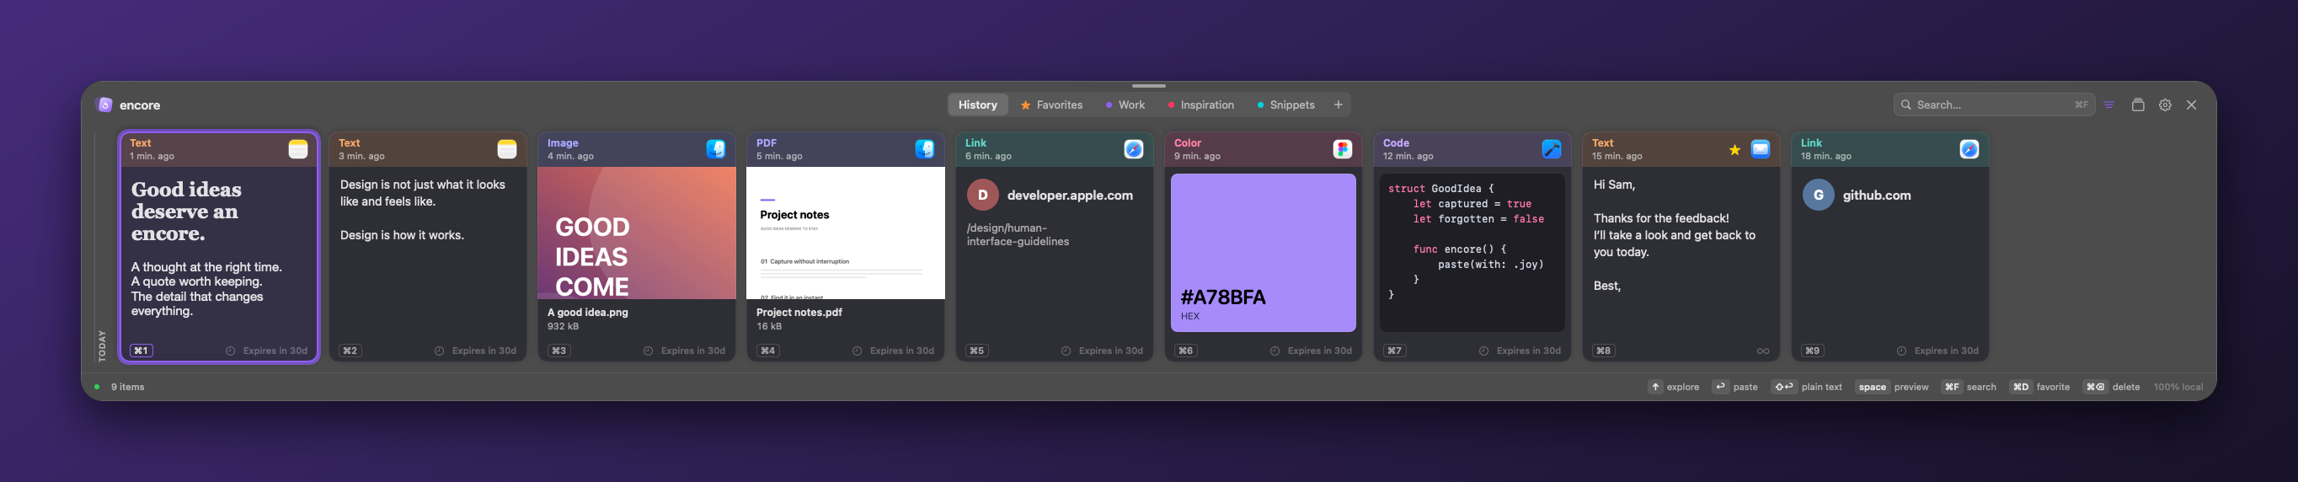
Task: Switch to the Snippets tab
Action: (x=1285, y=104)
